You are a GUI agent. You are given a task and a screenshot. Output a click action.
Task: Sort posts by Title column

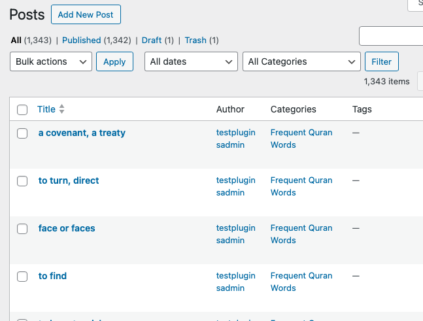(x=46, y=109)
